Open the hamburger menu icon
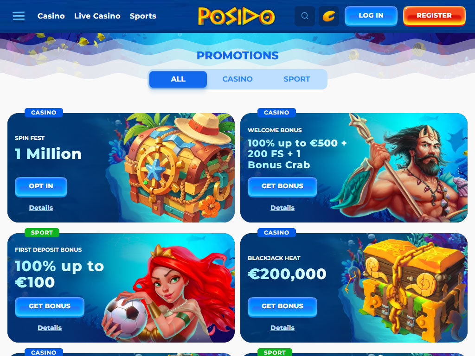The width and height of the screenshot is (475, 356). (19, 16)
